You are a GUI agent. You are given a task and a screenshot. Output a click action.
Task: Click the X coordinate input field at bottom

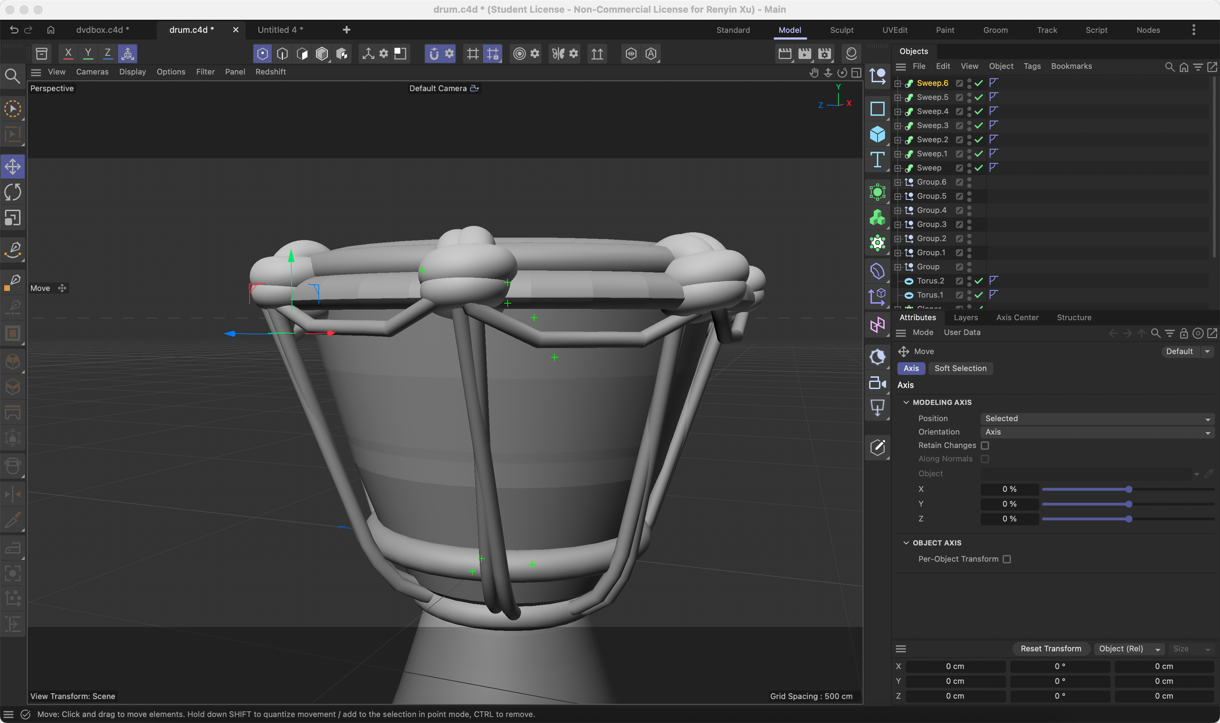(955, 667)
